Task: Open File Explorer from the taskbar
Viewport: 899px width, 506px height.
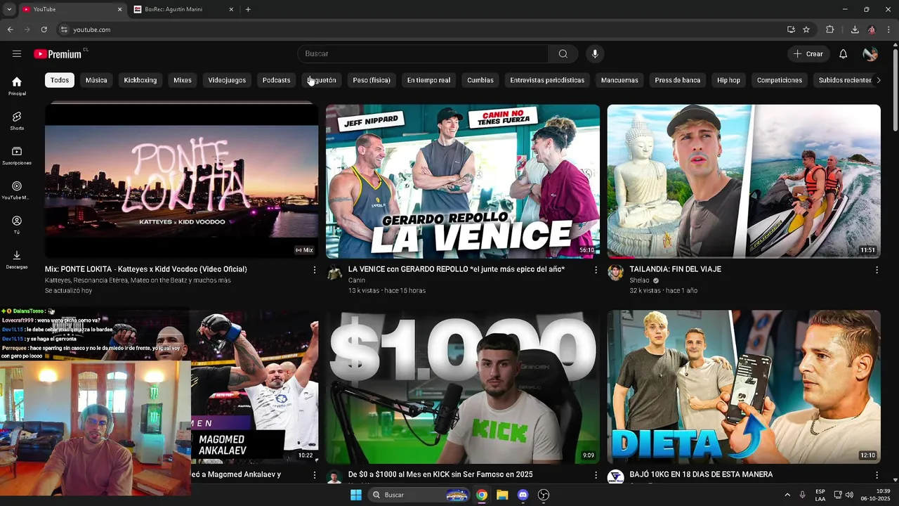Action: [502, 495]
